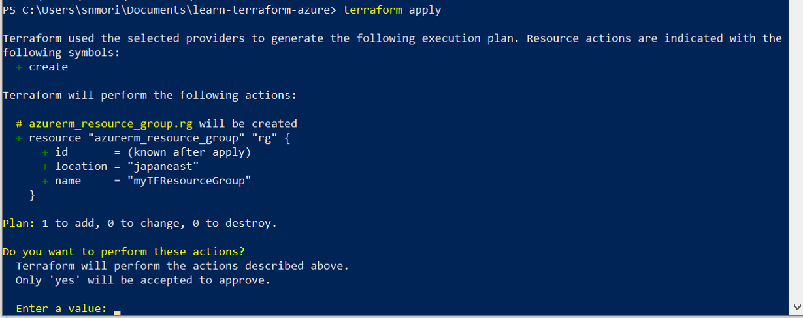Image resolution: width=803 pixels, height=318 pixels.
Task: Click the scrollbar down arrow
Action: 796,307
